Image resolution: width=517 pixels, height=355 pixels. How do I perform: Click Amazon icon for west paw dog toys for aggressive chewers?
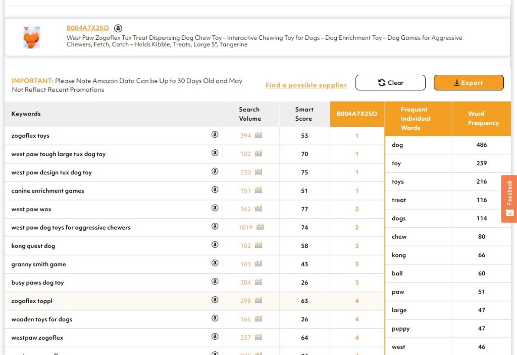tap(215, 226)
